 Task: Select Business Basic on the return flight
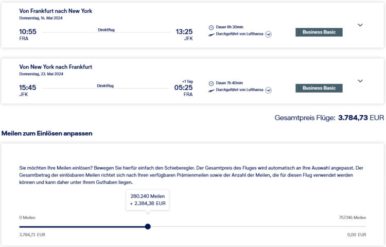pyautogui.click(x=319, y=88)
